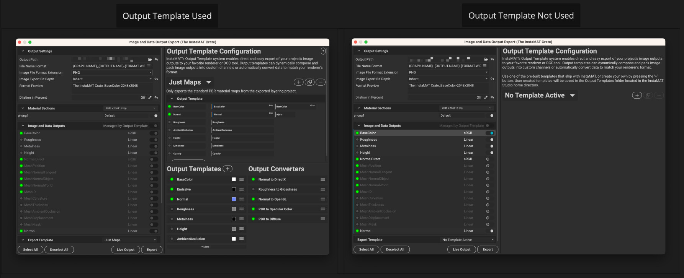The height and width of the screenshot is (278, 684).
Task: Open the No Template Active dropdown
Action: [x=572, y=96]
